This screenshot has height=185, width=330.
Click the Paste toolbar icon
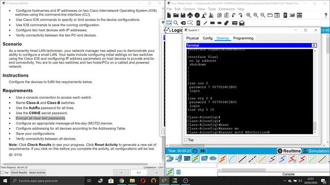(226, 15)
